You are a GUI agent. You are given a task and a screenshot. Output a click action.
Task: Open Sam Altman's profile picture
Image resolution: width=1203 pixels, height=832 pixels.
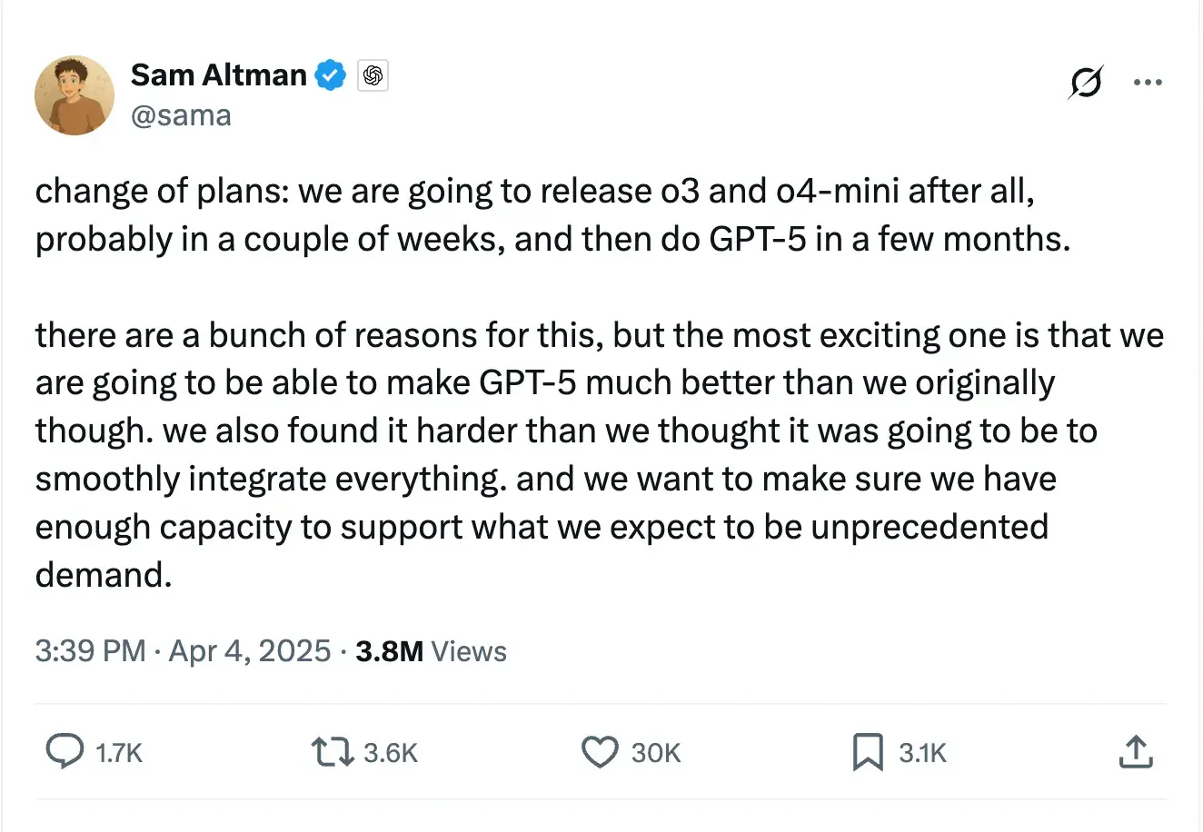point(75,95)
